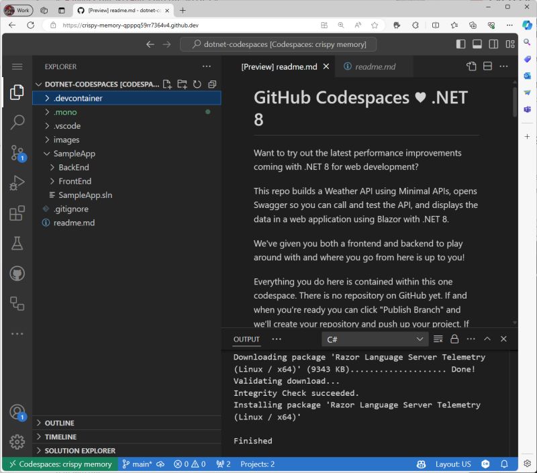Viewport: 537px width, 473px height.
Task: Toggle auto-scroll lock in the Output panel
Action: (x=454, y=339)
